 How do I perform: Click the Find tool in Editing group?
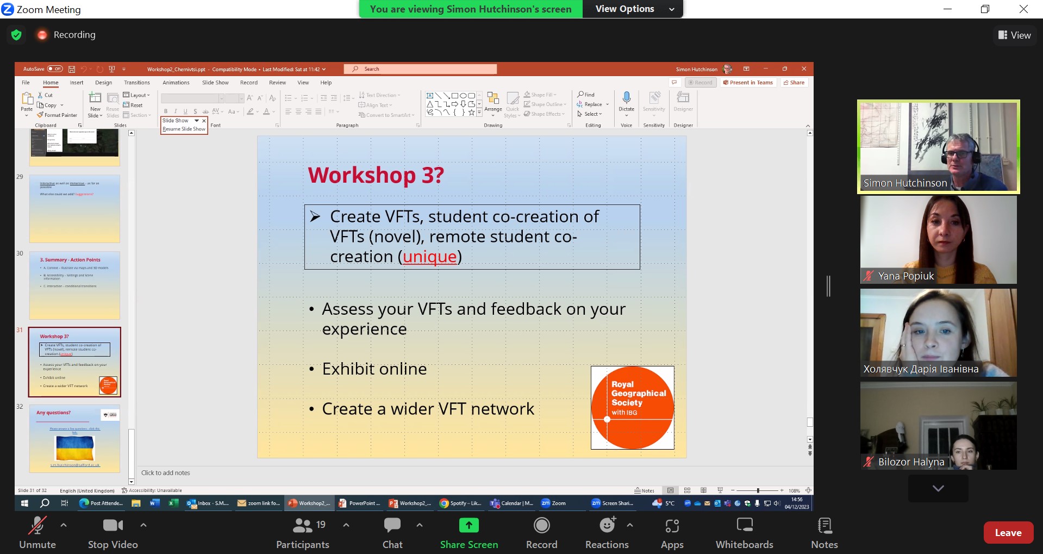click(x=586, y=95)
